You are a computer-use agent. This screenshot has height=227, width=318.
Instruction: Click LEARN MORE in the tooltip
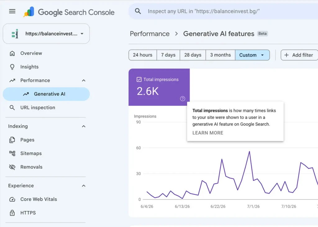point(208,133)
